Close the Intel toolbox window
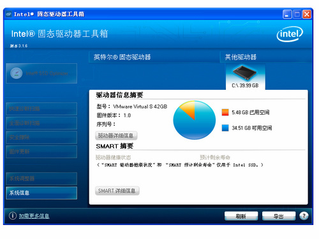 click(307, 14)
